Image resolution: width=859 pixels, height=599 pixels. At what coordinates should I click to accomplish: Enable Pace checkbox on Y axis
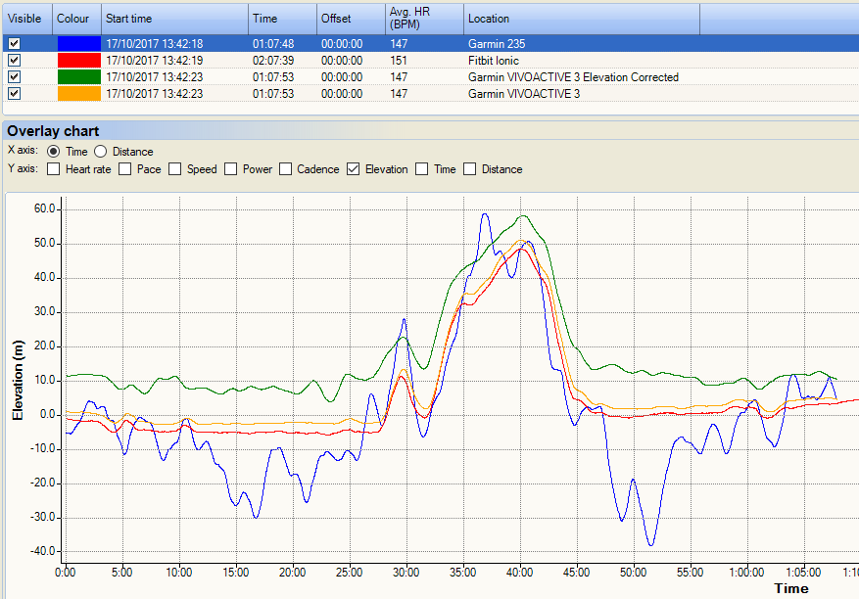click(125, 169)
